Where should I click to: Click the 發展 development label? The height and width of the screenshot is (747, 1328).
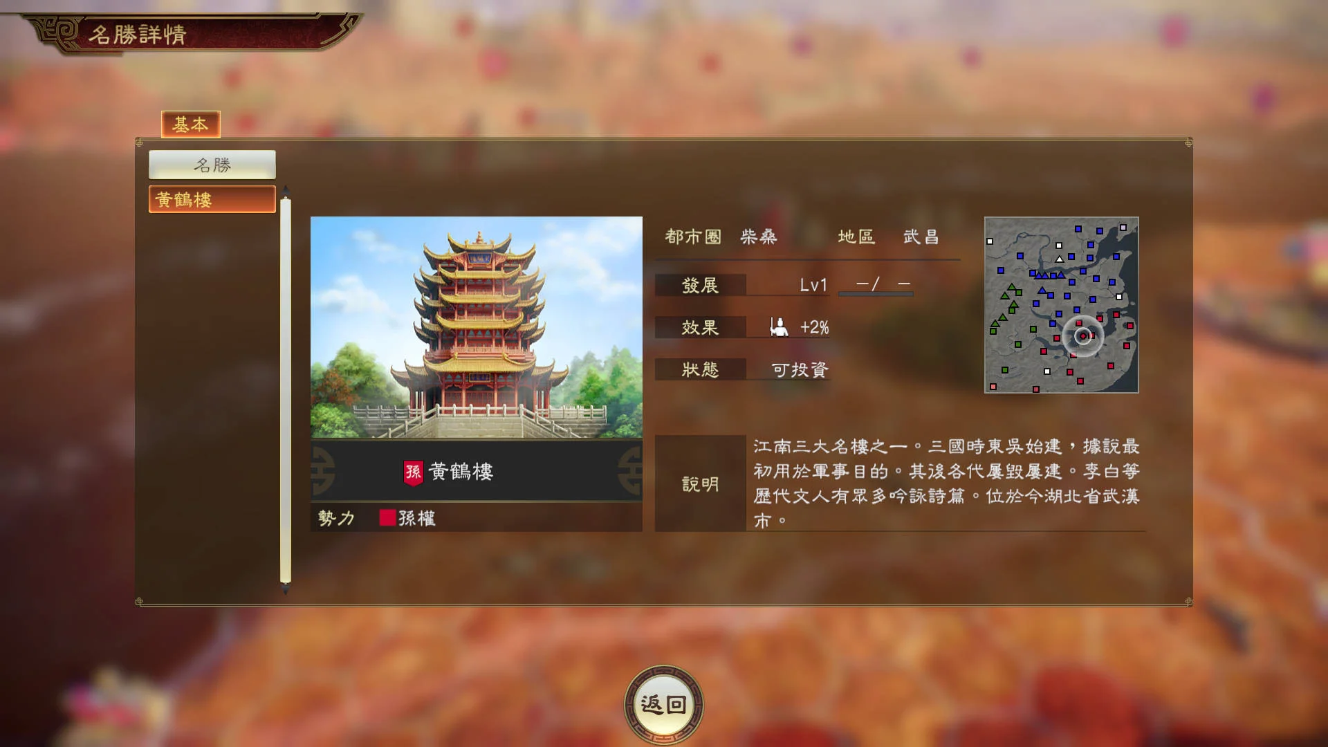tap(700, 285)
